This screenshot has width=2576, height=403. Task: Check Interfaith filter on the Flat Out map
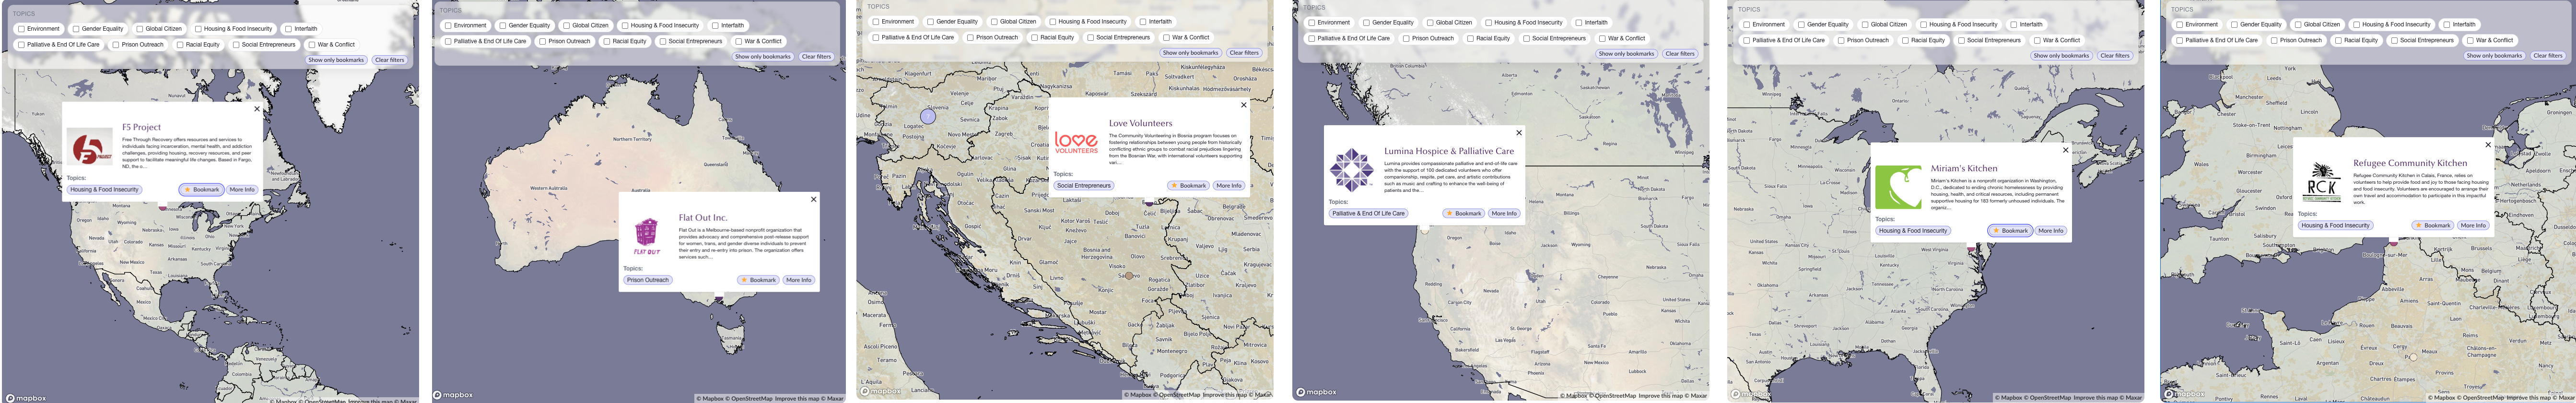pyautogui.click(x=714, y=25)
